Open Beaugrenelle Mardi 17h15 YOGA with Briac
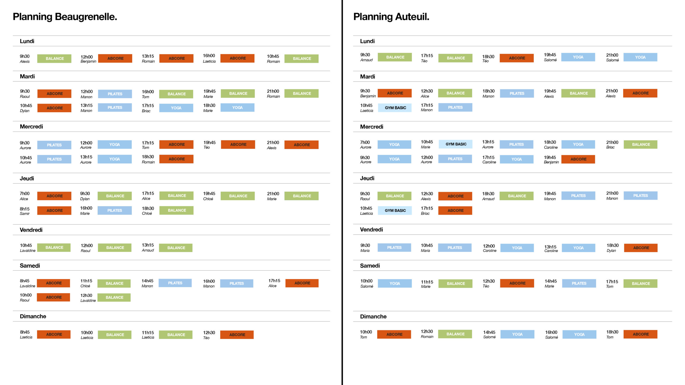 point(176,108)
